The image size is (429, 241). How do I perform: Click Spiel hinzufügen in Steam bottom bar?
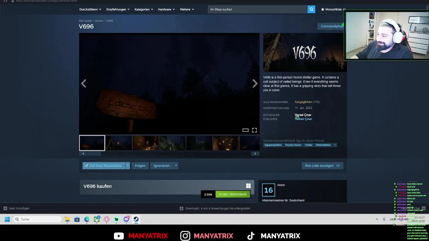[x=19, y=208]
